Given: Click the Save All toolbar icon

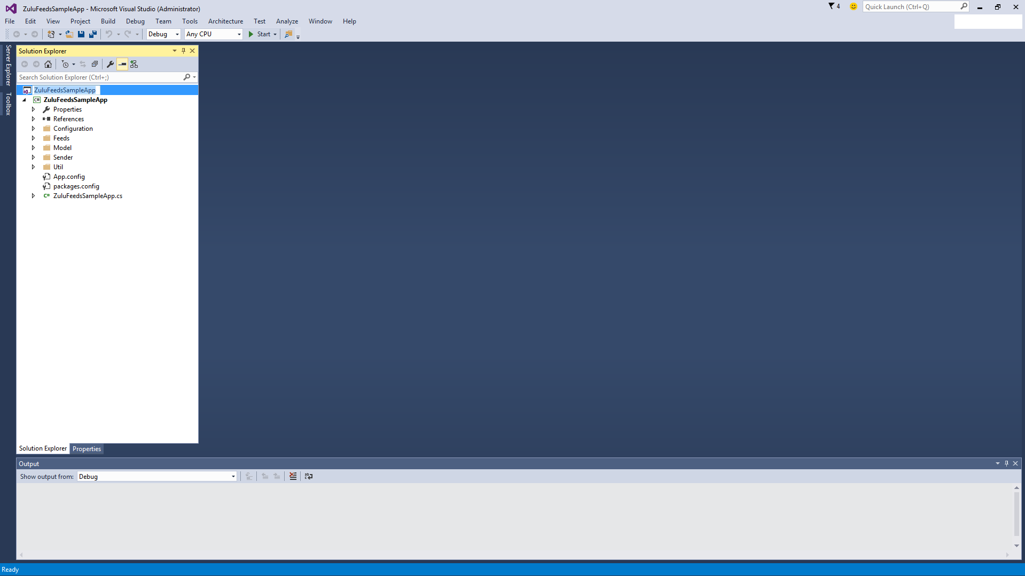Looking at the screenshot, I should click(93, 34).
